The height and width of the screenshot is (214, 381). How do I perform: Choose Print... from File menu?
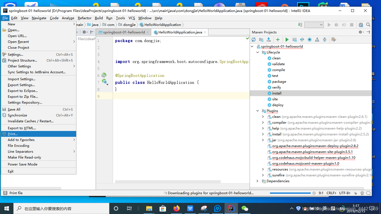pyautogui.click(x=38, y=134)
